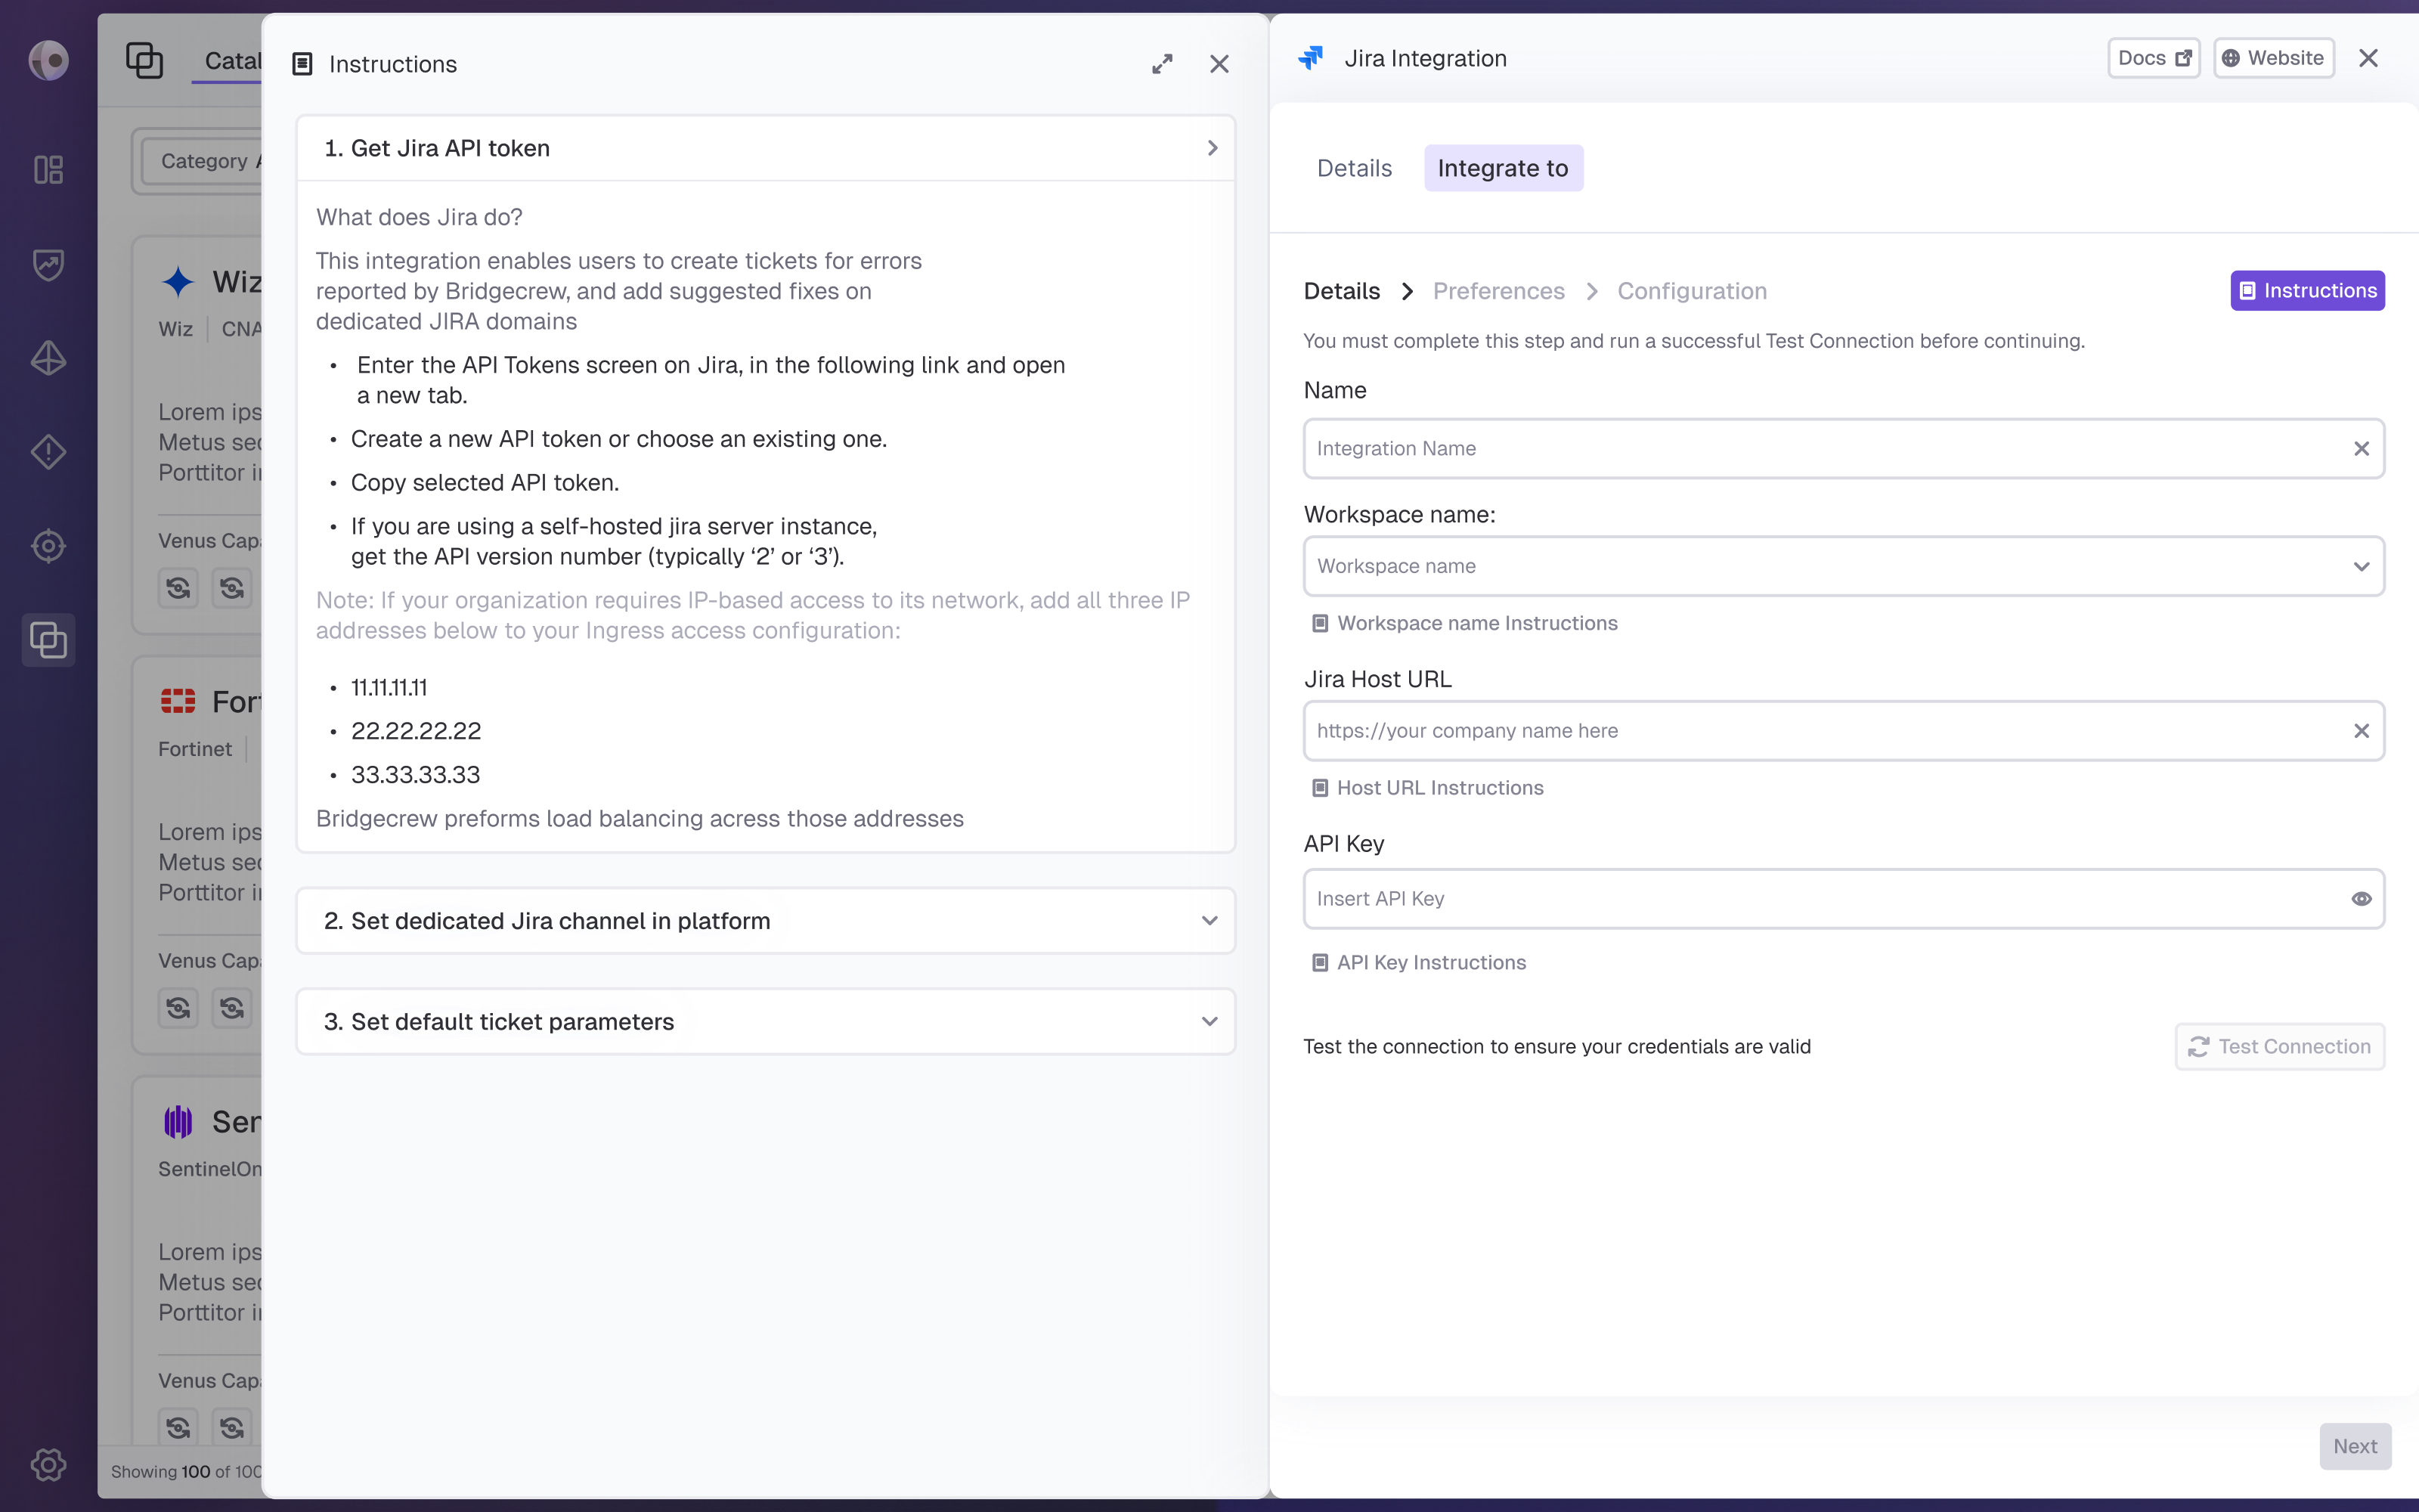Open the Docs external link
Screen dimensions: 2419x1512
tap(2154, 58)
